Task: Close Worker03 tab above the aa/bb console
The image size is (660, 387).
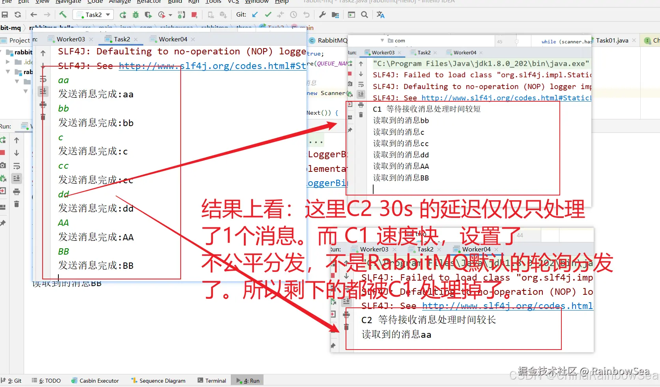Action: pos(91,39)
